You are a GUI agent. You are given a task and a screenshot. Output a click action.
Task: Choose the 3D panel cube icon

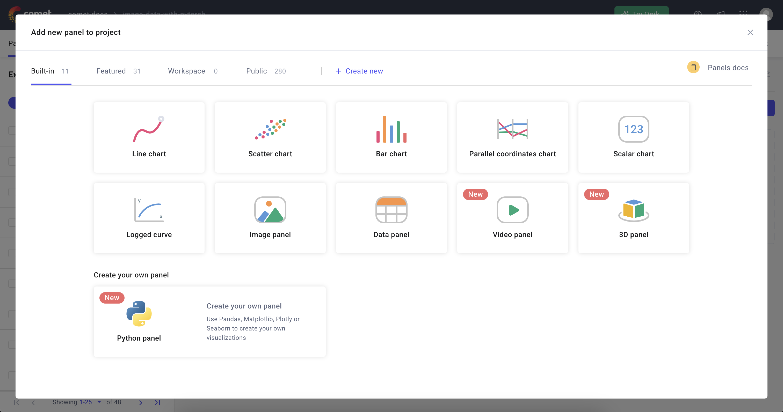(633, 210)
